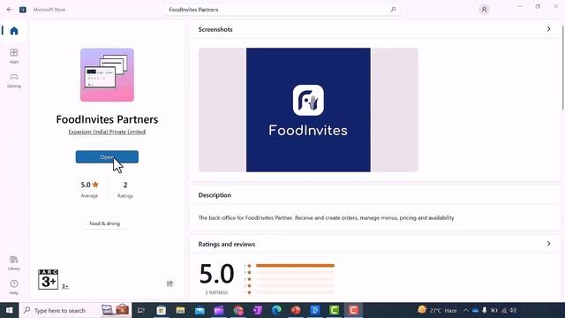This screenshot has height=318, width=565.
Task: Open Microsoft Edge from the taskbar
Action: [x=276, y=310]
